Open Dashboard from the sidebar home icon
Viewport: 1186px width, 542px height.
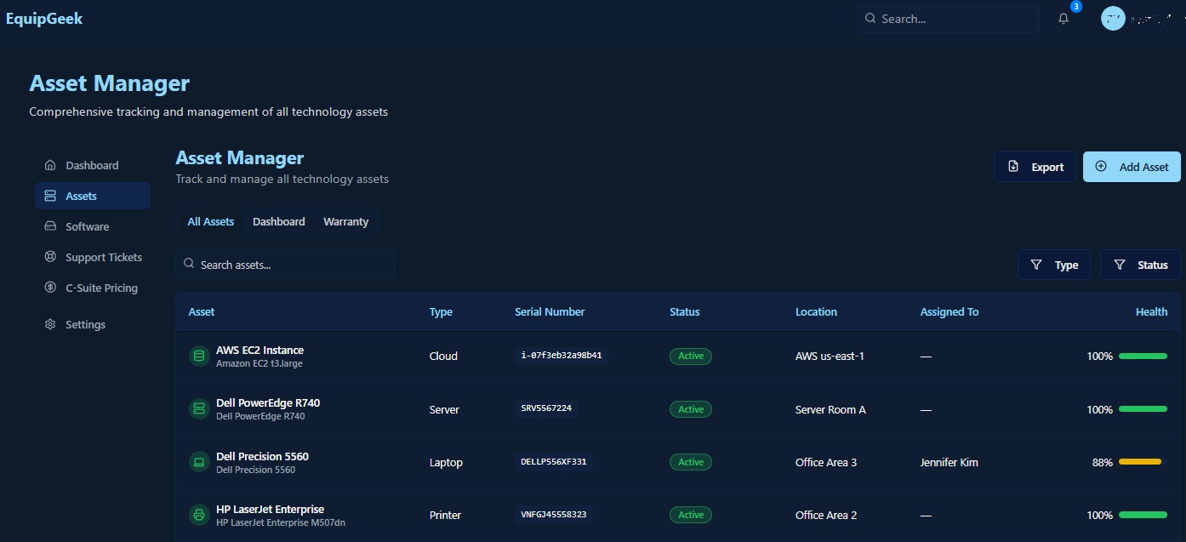pos(50,165)
